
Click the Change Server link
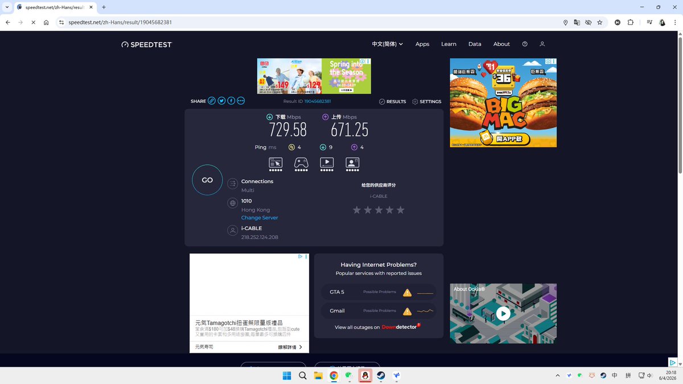click(260, 218)
